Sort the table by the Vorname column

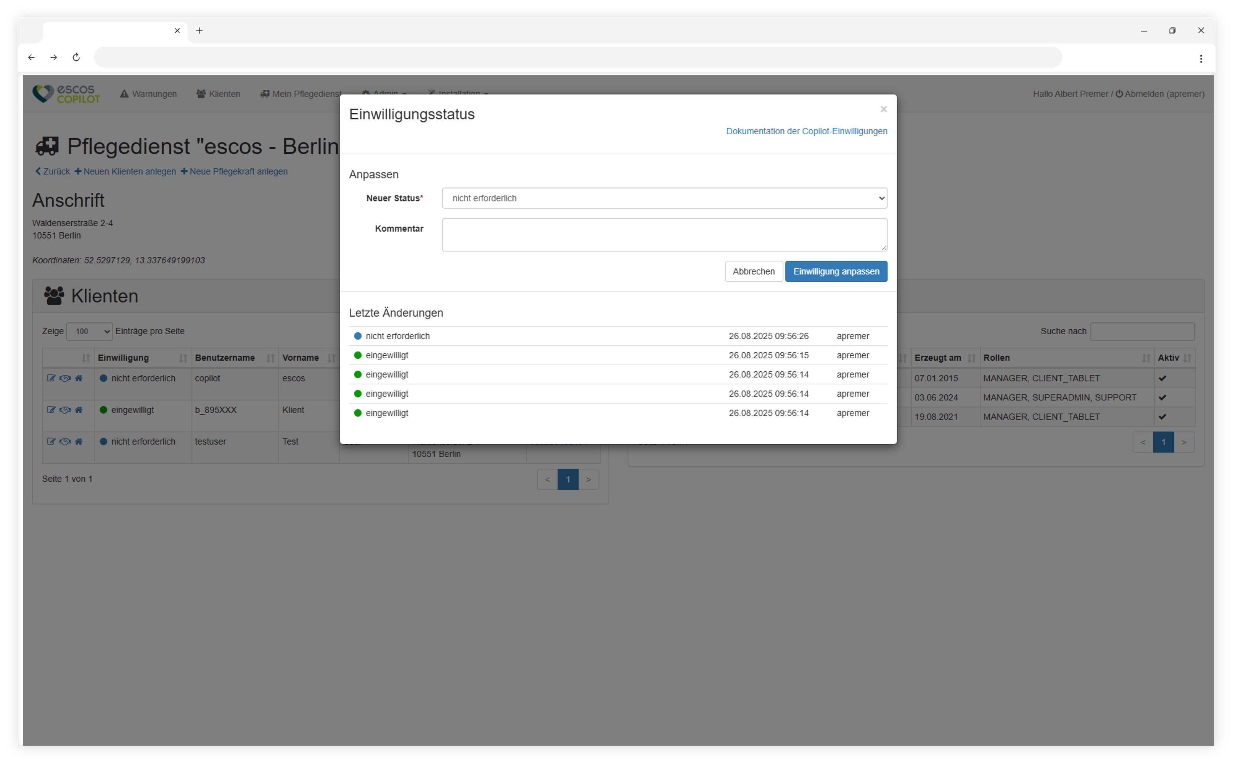[x=309, y=358]
